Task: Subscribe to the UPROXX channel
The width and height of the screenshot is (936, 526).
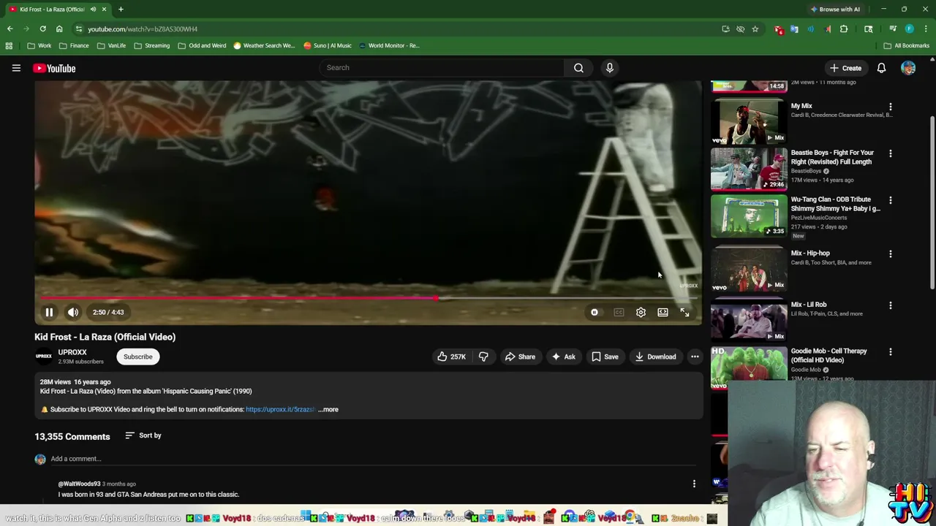Action: coord(137,357)
